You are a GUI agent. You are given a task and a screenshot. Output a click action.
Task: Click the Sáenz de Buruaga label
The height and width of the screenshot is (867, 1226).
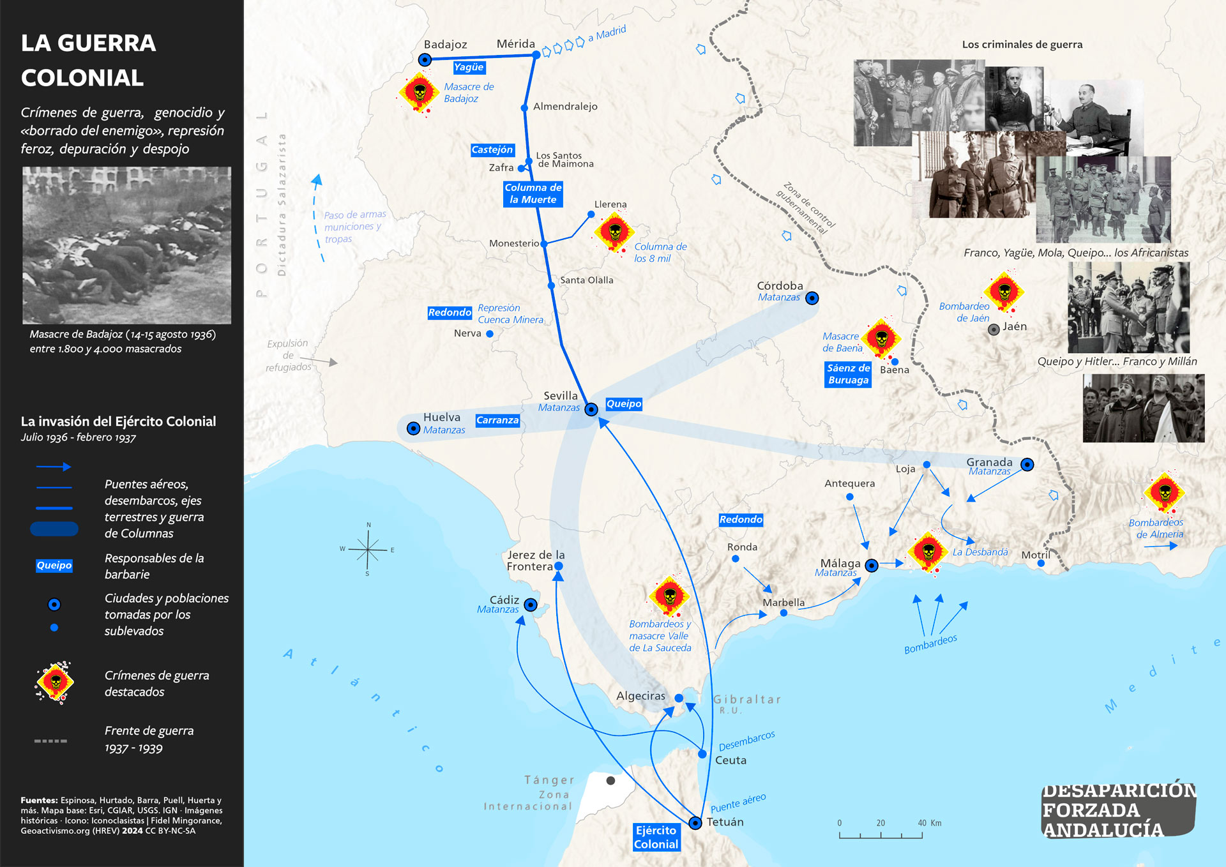coord(848,374)
